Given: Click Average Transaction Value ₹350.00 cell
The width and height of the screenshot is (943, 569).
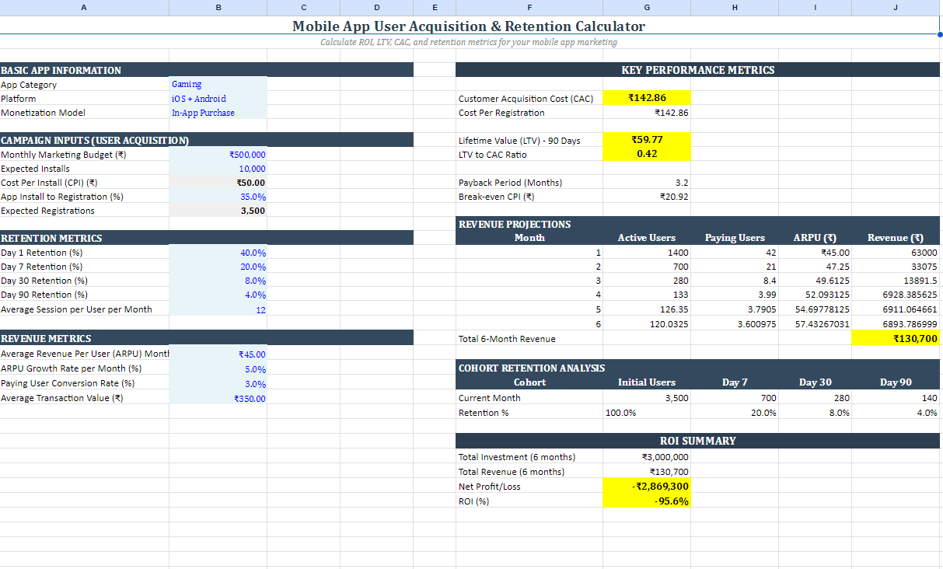Looking at the screenshot, I should [218, 398].
